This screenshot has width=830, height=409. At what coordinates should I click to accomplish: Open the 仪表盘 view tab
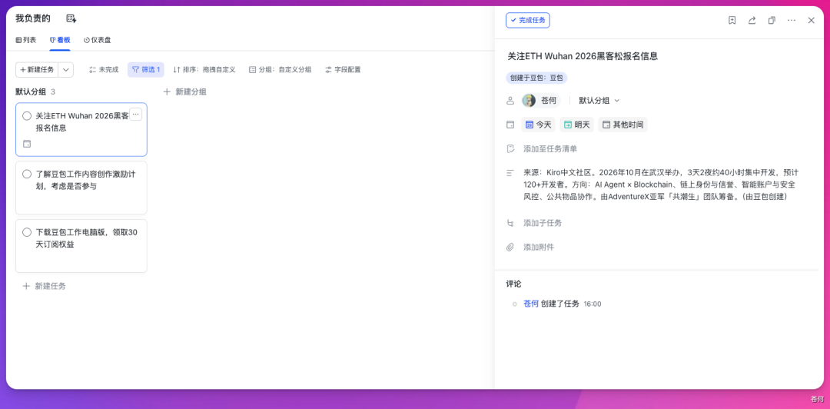[98, 40]
